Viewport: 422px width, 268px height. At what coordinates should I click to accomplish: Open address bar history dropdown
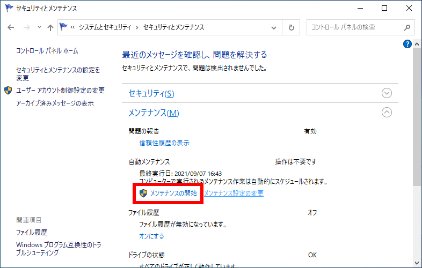(x=276, y=27)
